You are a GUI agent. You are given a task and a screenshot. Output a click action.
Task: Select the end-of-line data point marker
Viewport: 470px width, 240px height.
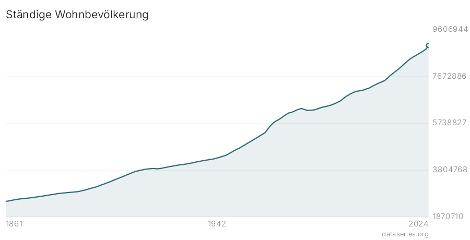click(428, 45)
